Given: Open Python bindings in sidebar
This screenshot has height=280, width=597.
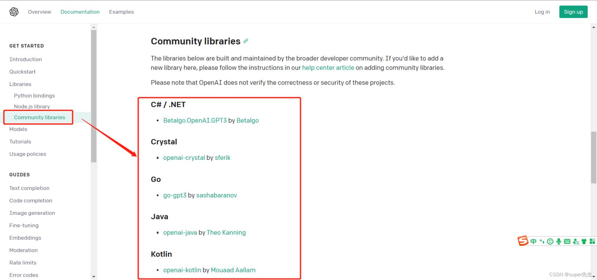Looking at the screenshot, I should tap(34, 96).
